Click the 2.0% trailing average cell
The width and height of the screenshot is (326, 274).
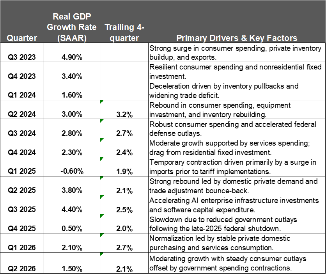(x=124, y=224)
